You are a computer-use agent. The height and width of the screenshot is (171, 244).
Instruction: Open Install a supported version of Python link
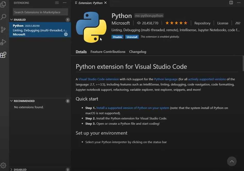click(x=133, y=108)
